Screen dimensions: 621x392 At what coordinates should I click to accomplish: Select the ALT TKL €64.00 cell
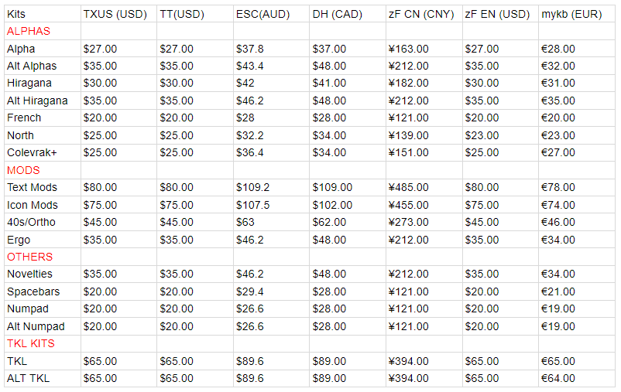[x=558, y=378]
